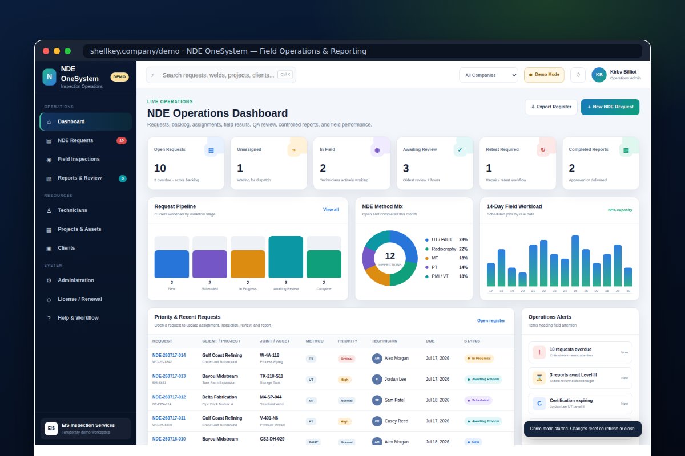Click the Open register link
Viewport: 685px width, 456px height.
coord(491,321)
